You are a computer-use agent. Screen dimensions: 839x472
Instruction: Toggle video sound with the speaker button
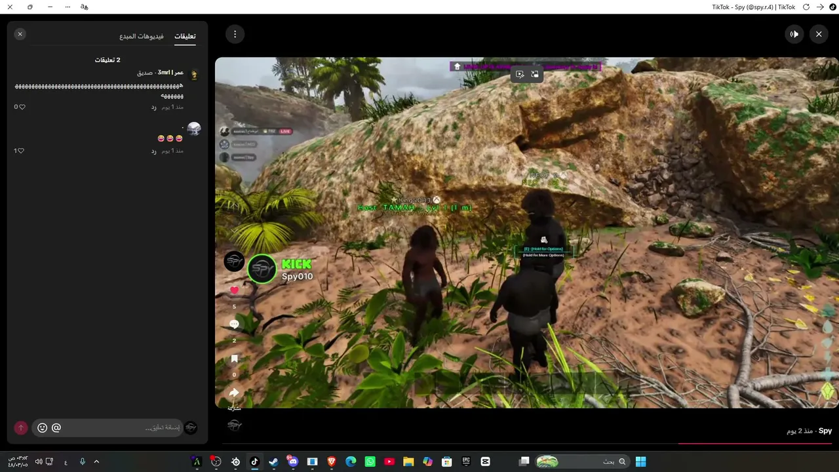(x=794, y=34)
